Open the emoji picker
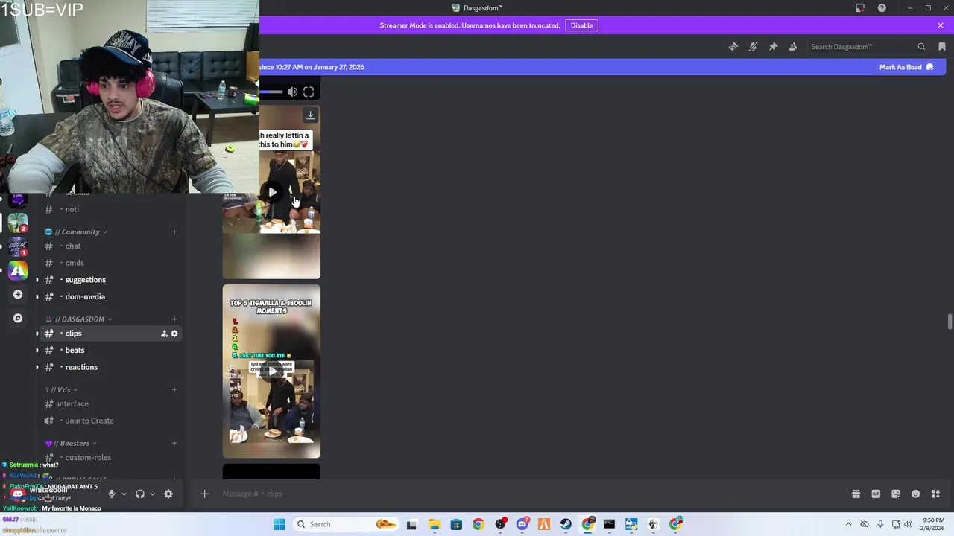954x536 pixels. coord(916,494)
